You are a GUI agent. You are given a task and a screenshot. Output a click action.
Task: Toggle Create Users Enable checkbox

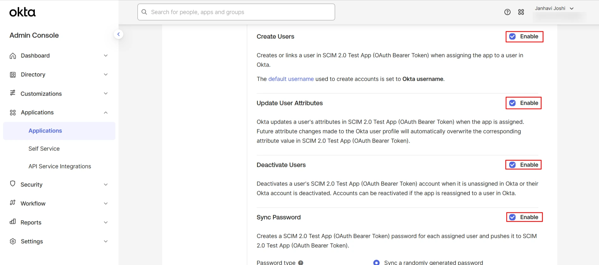pyautogui.click(x=512, y=37)
